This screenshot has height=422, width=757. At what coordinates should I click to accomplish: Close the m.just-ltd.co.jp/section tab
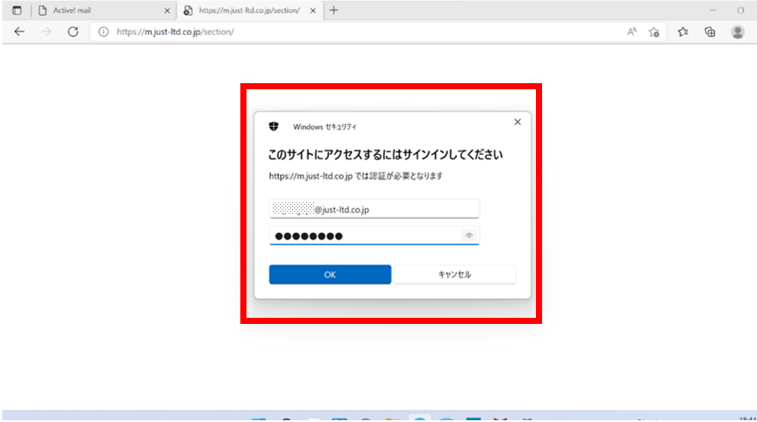pyautogui.click(x=313, y=11)
